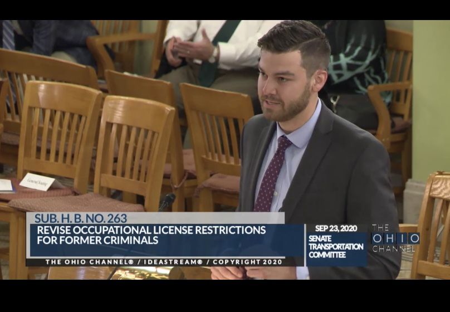Click the Ohio Channel Ideastream copyright line
This screenshot has height=312, width=450.
(x=164, y=262)
